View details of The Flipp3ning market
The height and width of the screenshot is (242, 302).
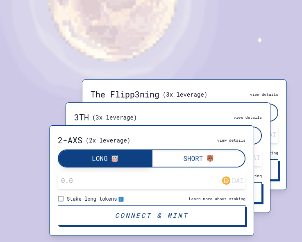coord(264,95)
